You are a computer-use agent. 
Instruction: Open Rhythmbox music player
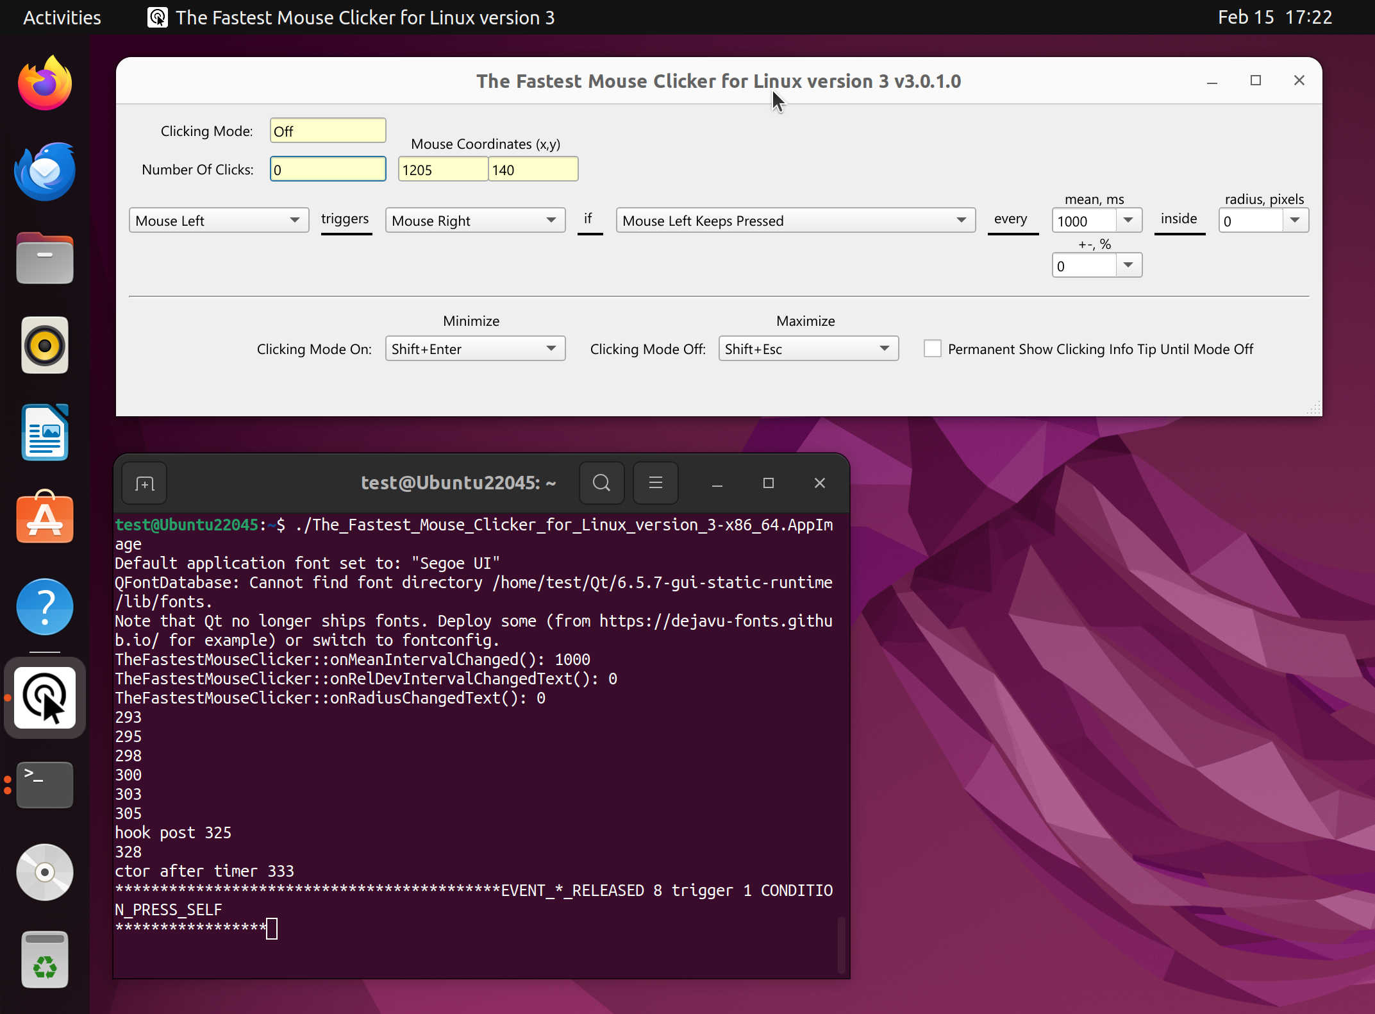coord(44,344)
